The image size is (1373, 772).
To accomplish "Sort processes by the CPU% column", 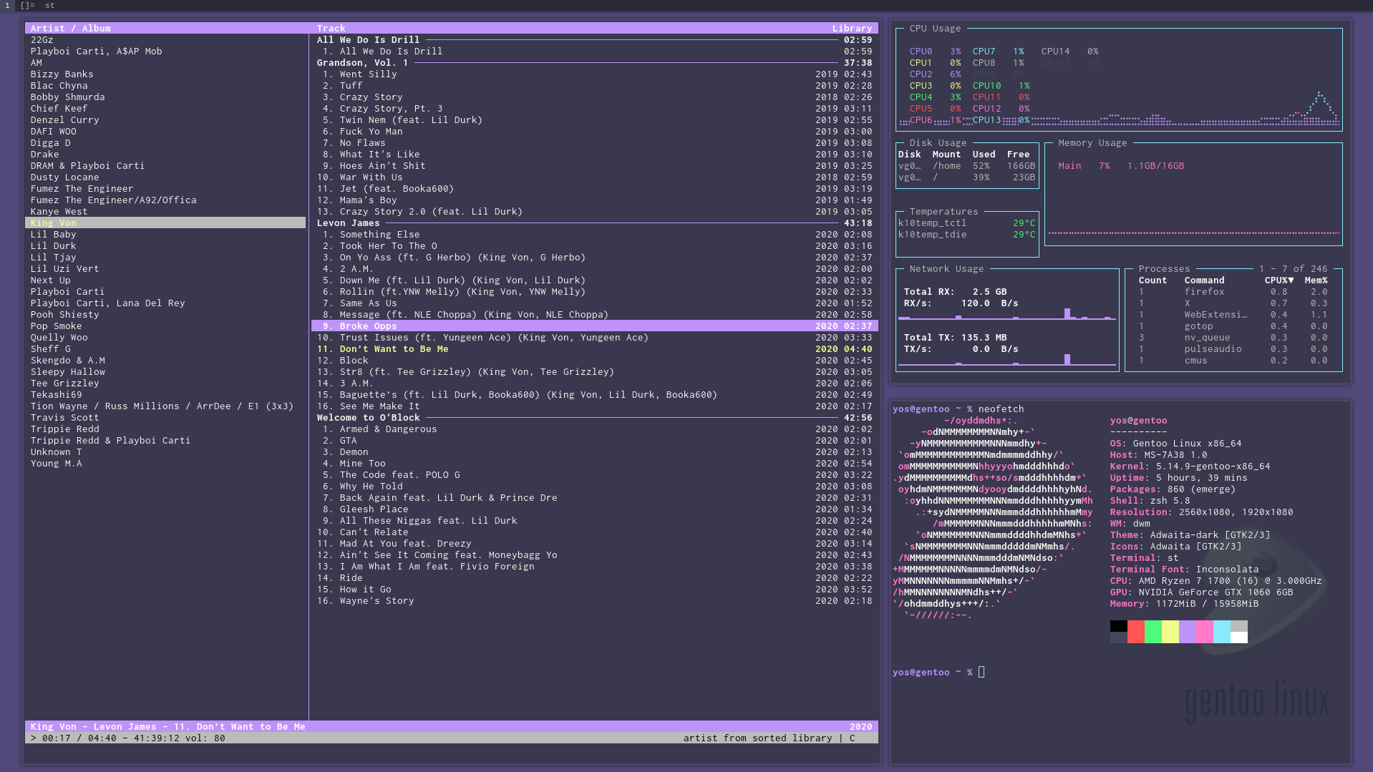I will tap(1278, 280).
